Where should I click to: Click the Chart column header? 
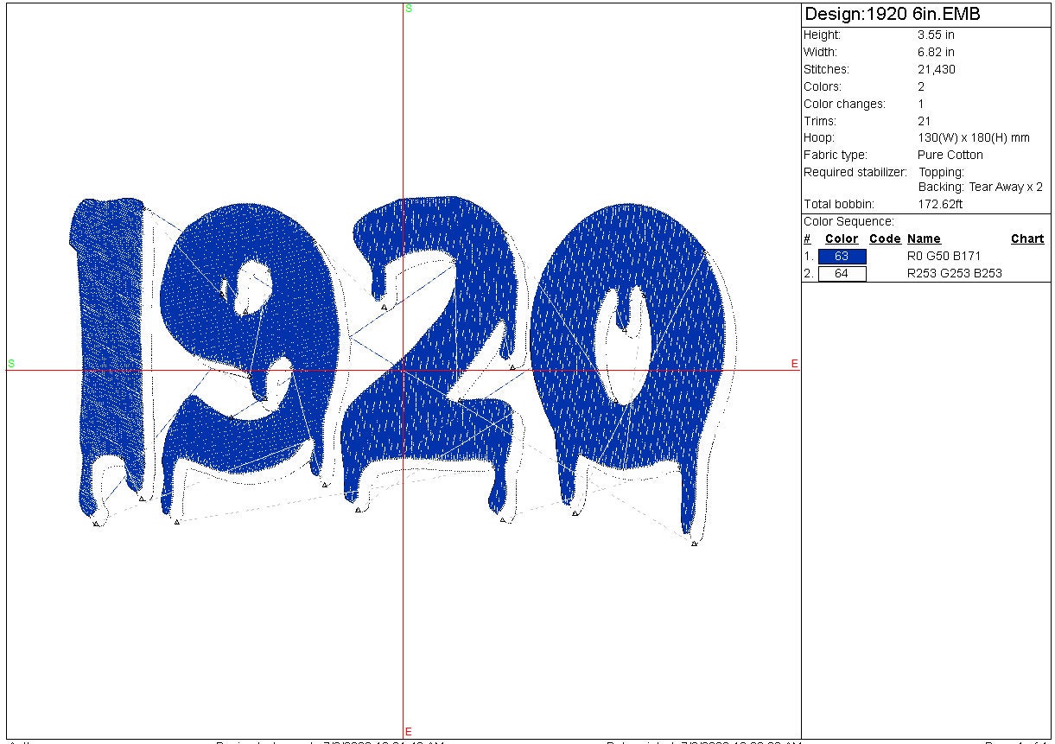tap(1026, 239)
